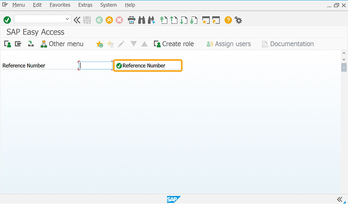The height and width of the screenshot is (204, 348).
Task: Click the SAP Menu icon
Action: (18, 44)
